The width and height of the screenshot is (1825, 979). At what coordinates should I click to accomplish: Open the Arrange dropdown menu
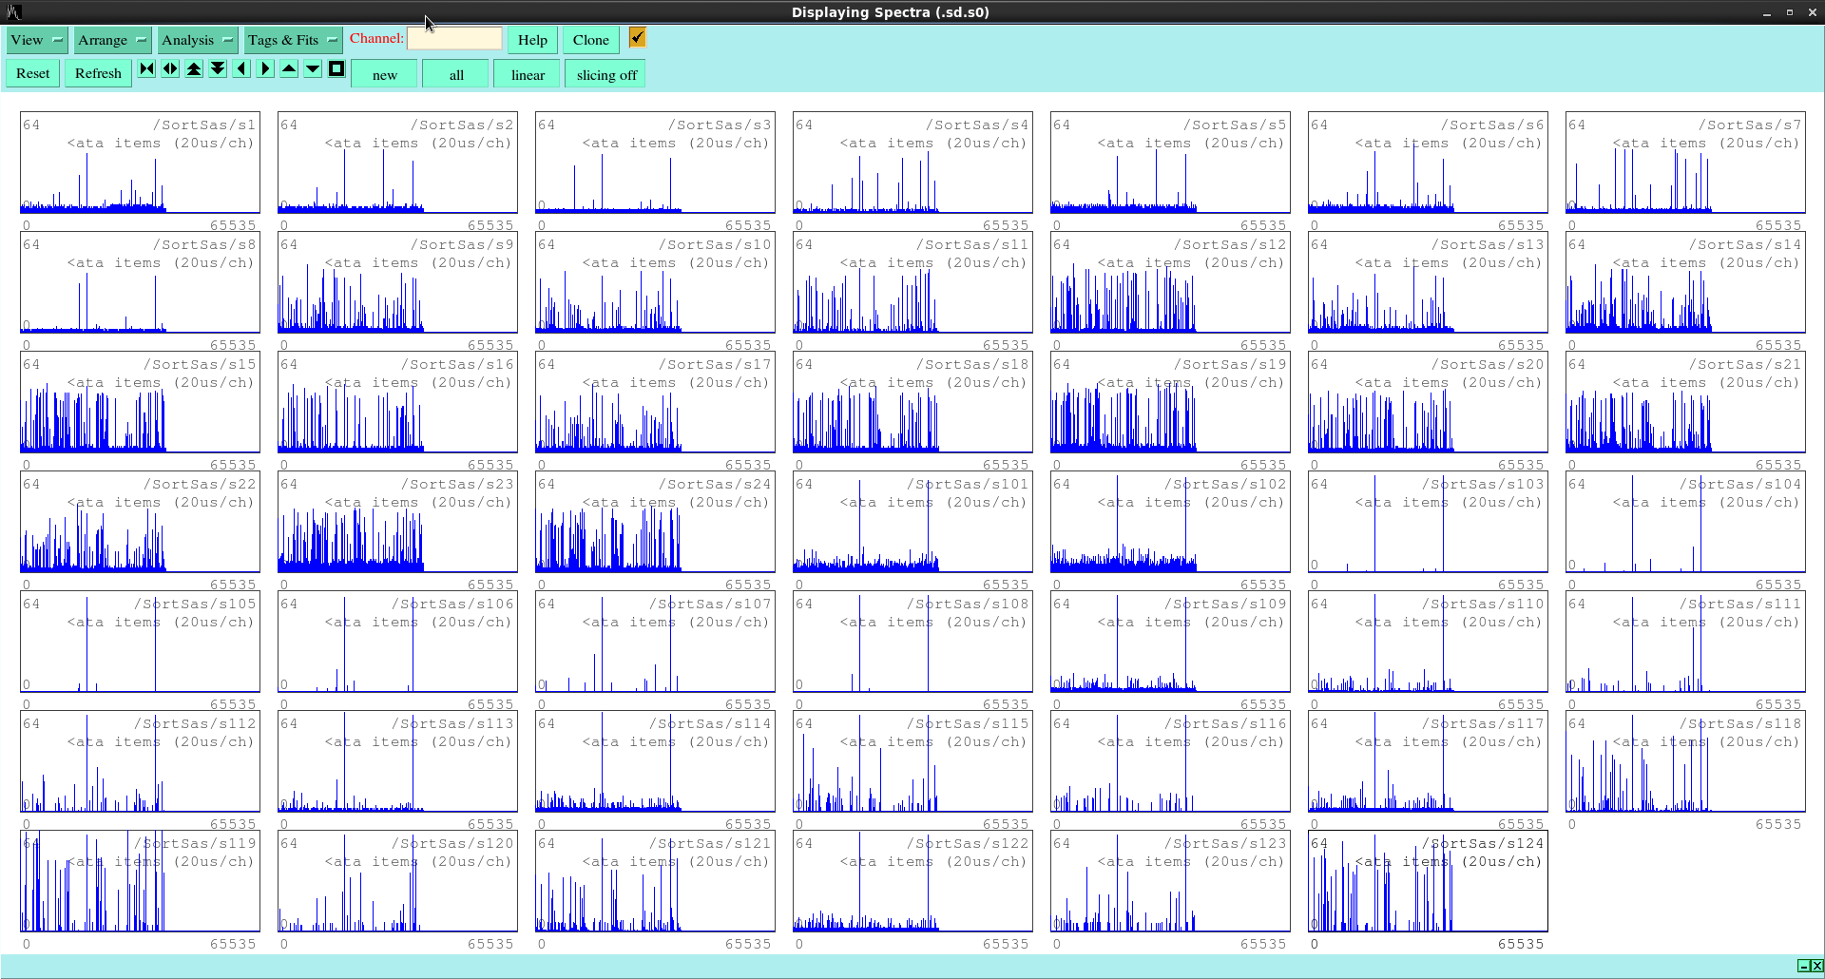coord(112,40)
